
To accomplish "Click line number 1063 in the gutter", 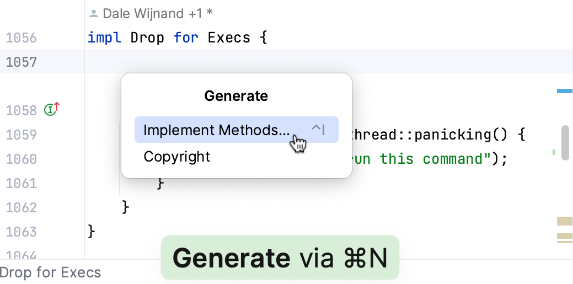I will [x=21, y=231].
